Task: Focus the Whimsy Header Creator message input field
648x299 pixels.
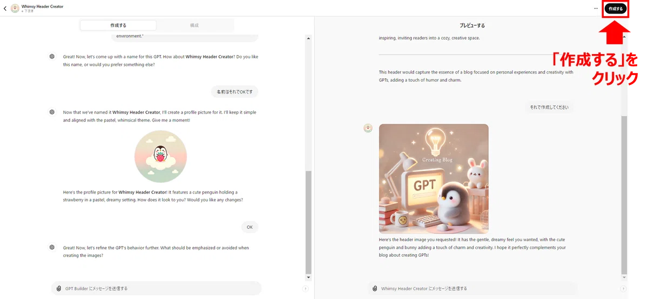Action: tap(473, 289)
